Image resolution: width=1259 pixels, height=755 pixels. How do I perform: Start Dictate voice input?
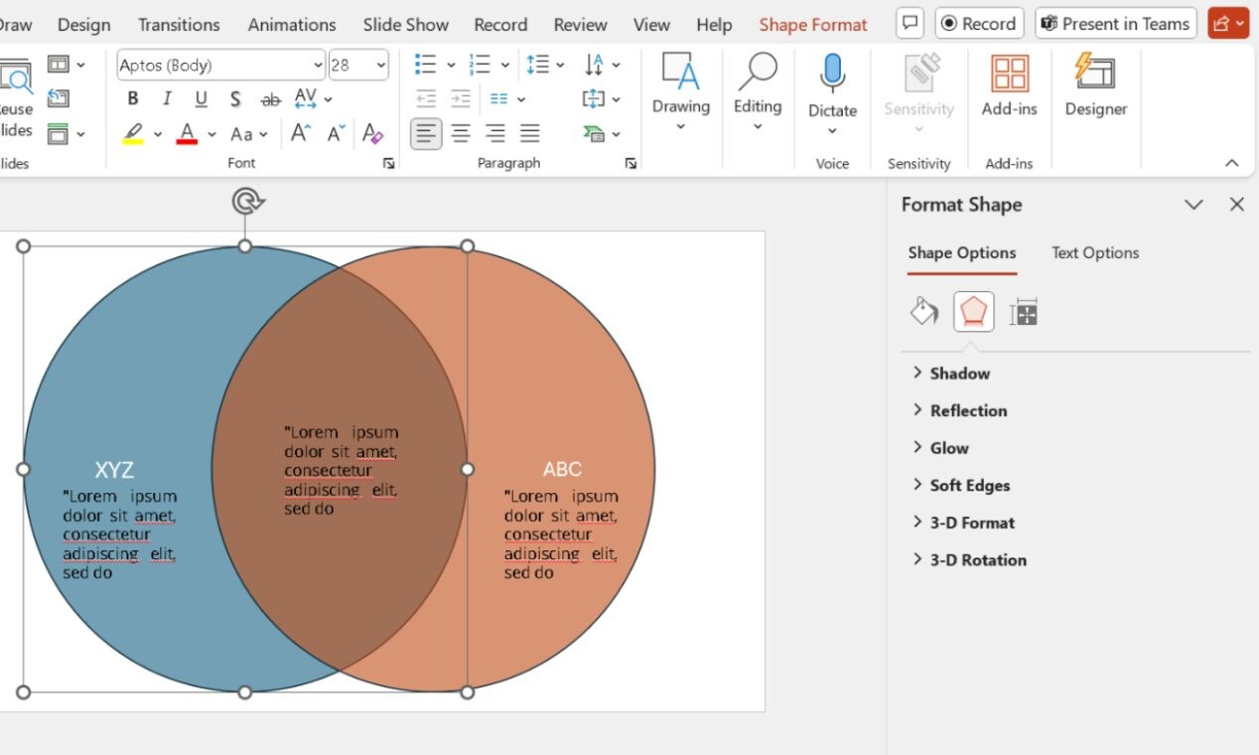click(832, 91)
